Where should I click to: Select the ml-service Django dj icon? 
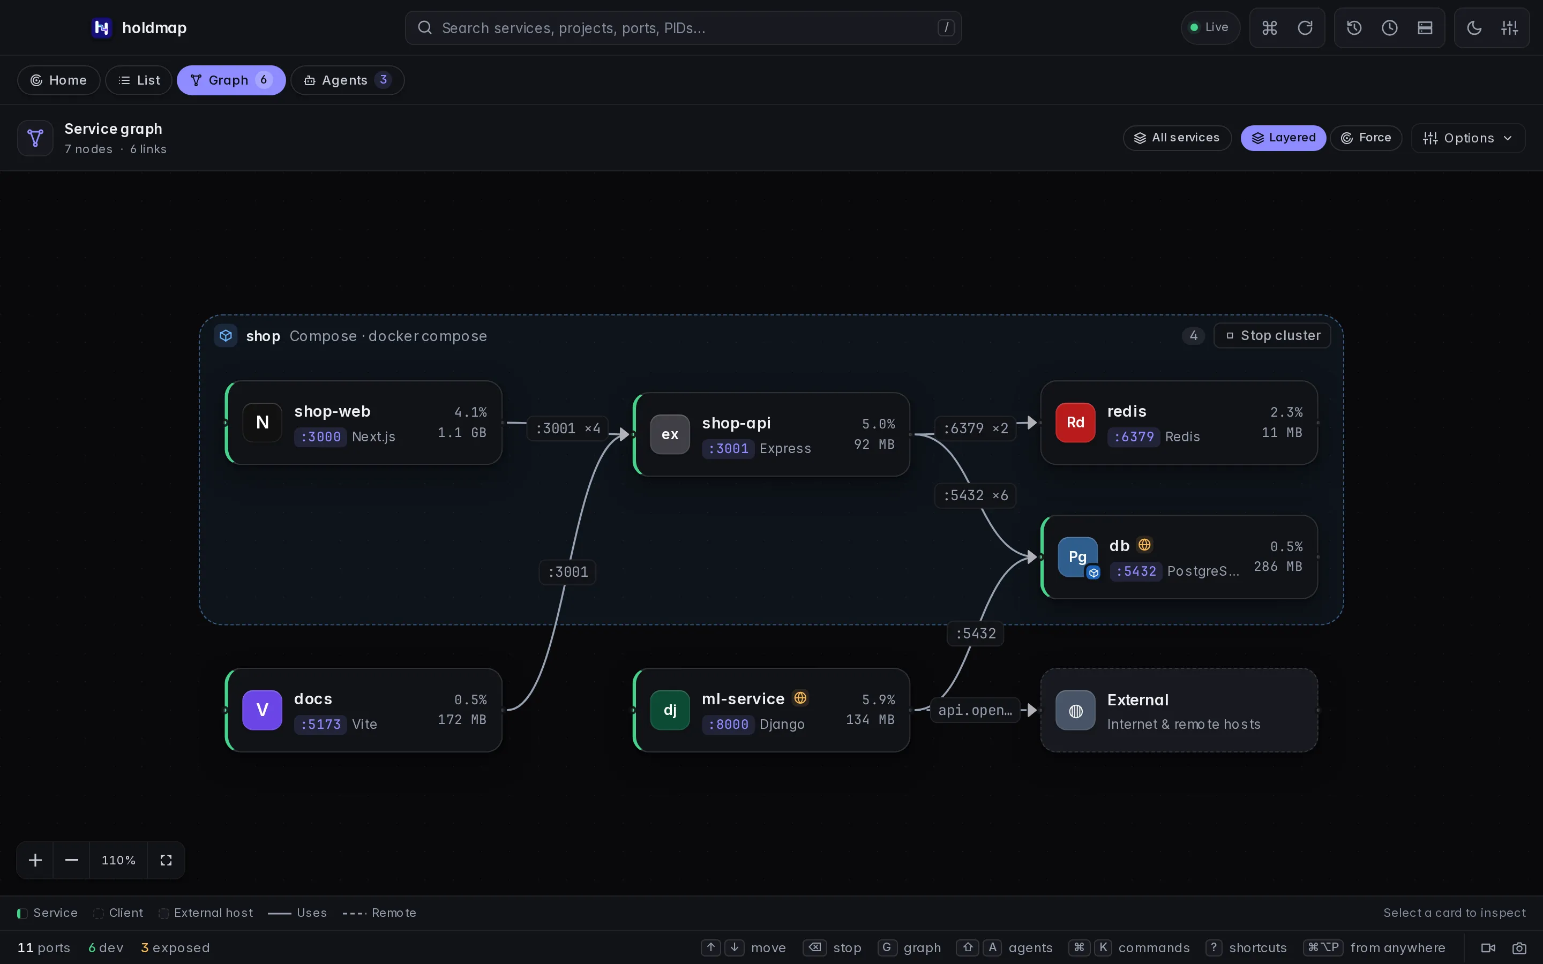click(670, 710)
